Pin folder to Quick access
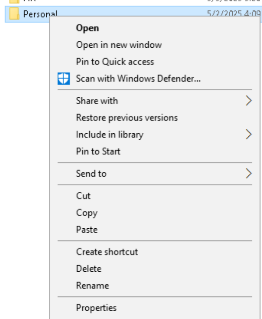The width and height of the screenshot is (262, 319). point(115,62)
